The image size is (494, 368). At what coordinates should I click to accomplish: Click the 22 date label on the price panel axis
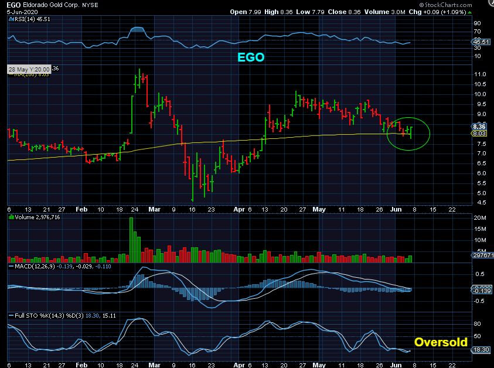452,210
